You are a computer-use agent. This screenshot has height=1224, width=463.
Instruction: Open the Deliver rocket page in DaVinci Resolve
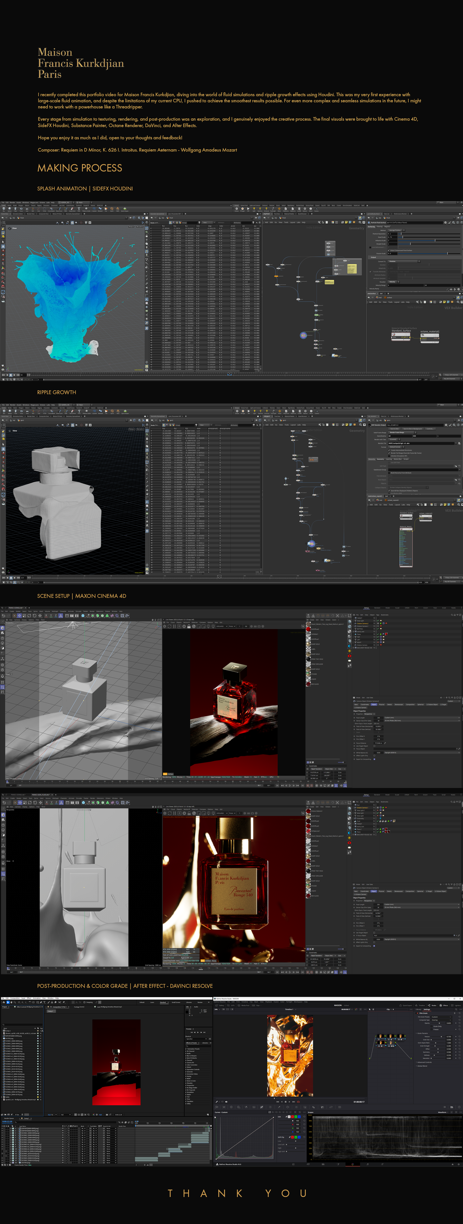(x=382, y=1164)
